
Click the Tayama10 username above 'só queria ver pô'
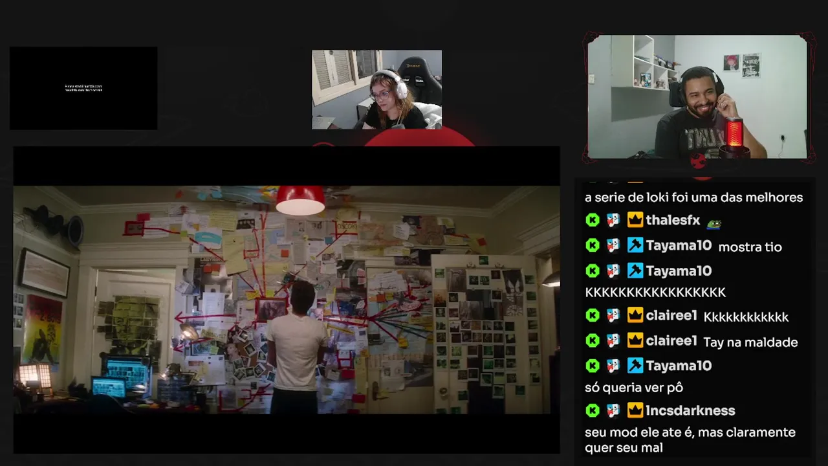(679, 366)
